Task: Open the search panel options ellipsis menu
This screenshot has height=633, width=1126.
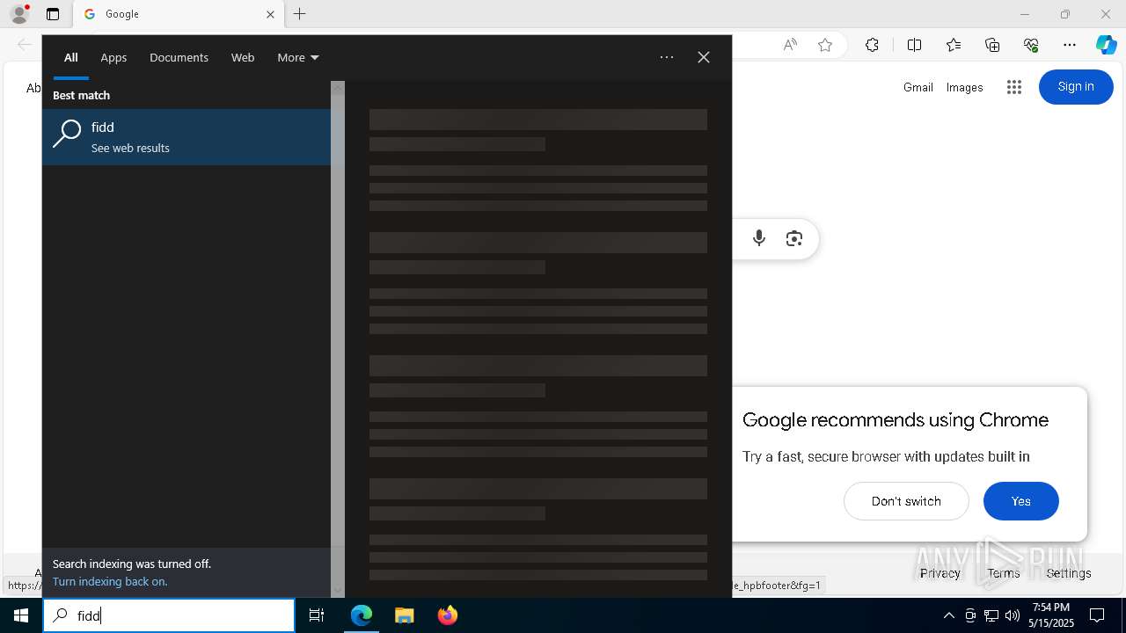Action: [667, 58]
